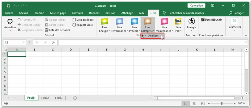Select the LINA ribbon tab
The height and width of the screenshot is (108, 251).
153,13
